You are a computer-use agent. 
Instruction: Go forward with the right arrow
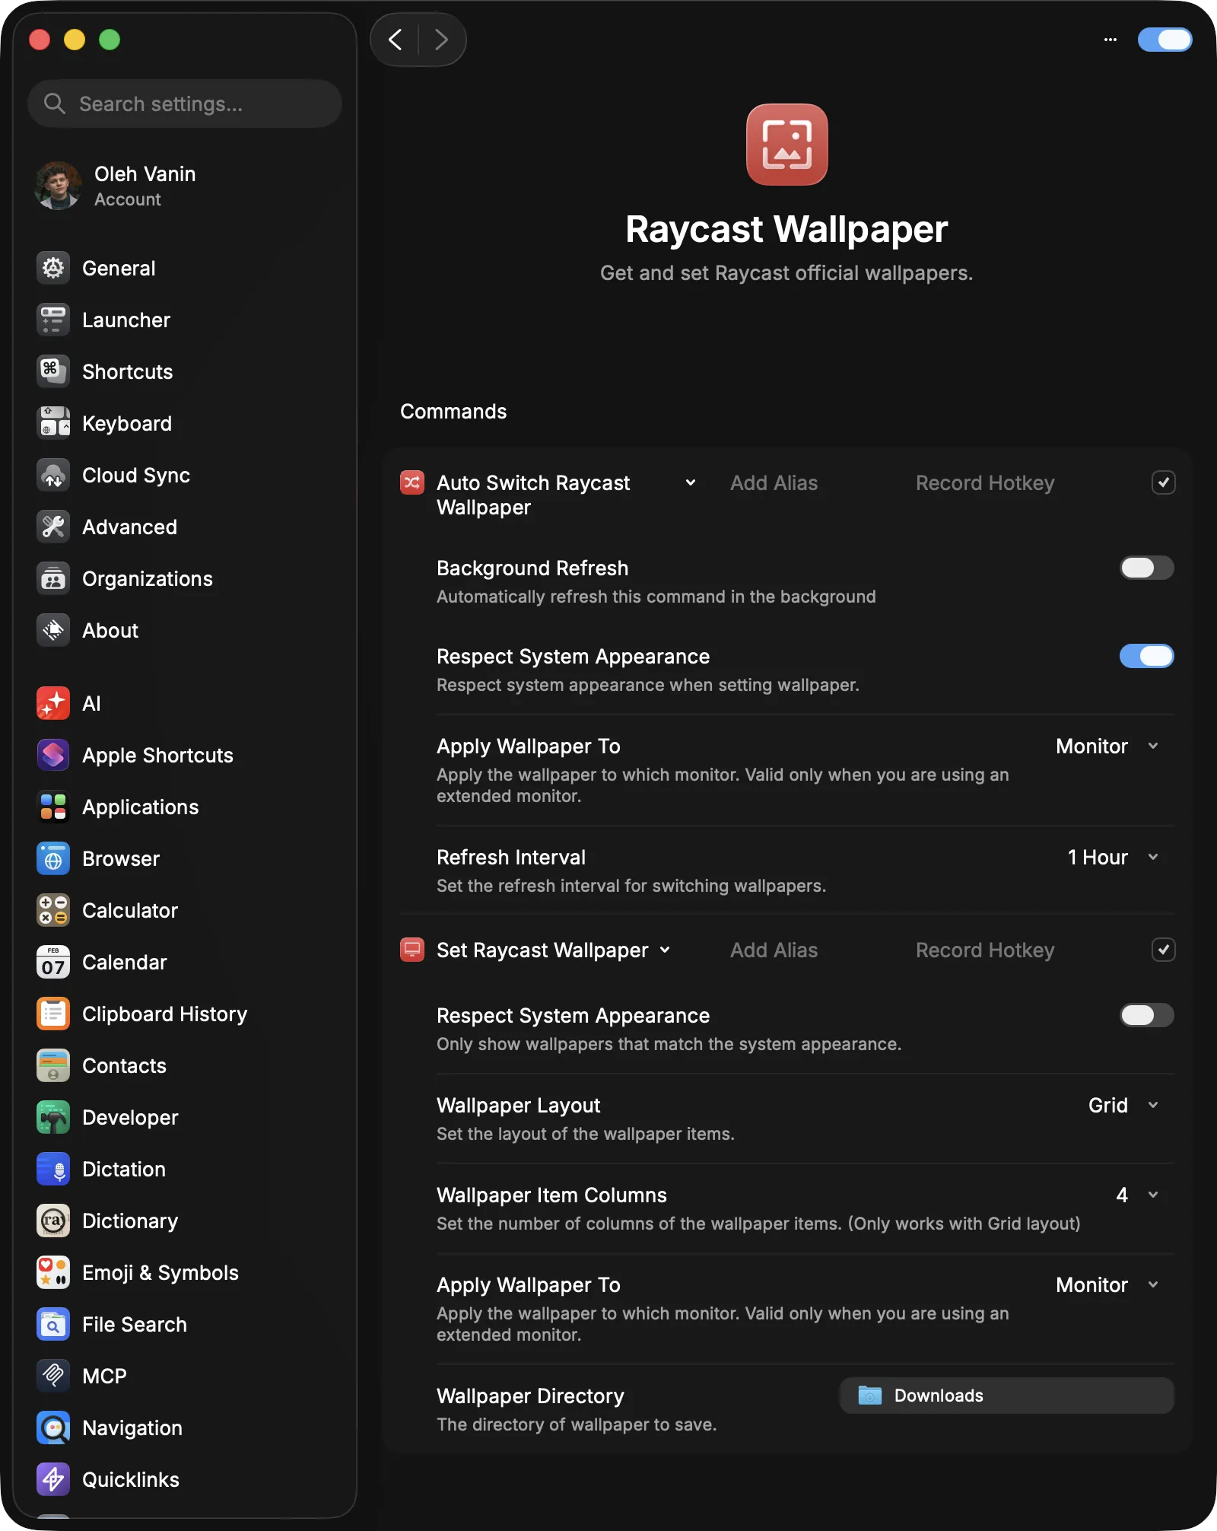(441, 40)
